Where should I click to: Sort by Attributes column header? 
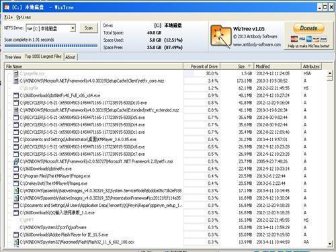coord(311,67)
